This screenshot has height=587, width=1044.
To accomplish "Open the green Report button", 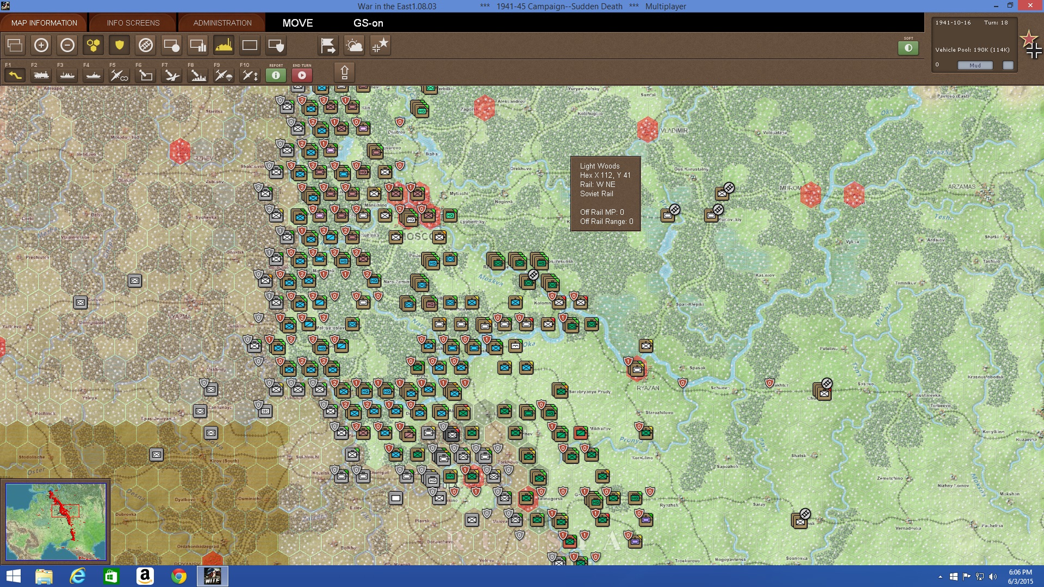I will [x=276, y=75].
